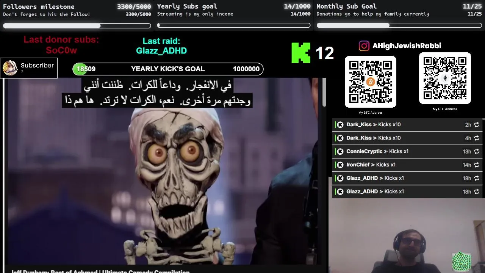This screenshot has height=273, width=485.
Task: Click the 'Dark_Kiss > Kicks x10' 2h entry text
Action: click(373, 125)
